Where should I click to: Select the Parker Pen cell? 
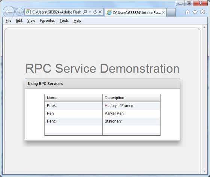(131, 113)
